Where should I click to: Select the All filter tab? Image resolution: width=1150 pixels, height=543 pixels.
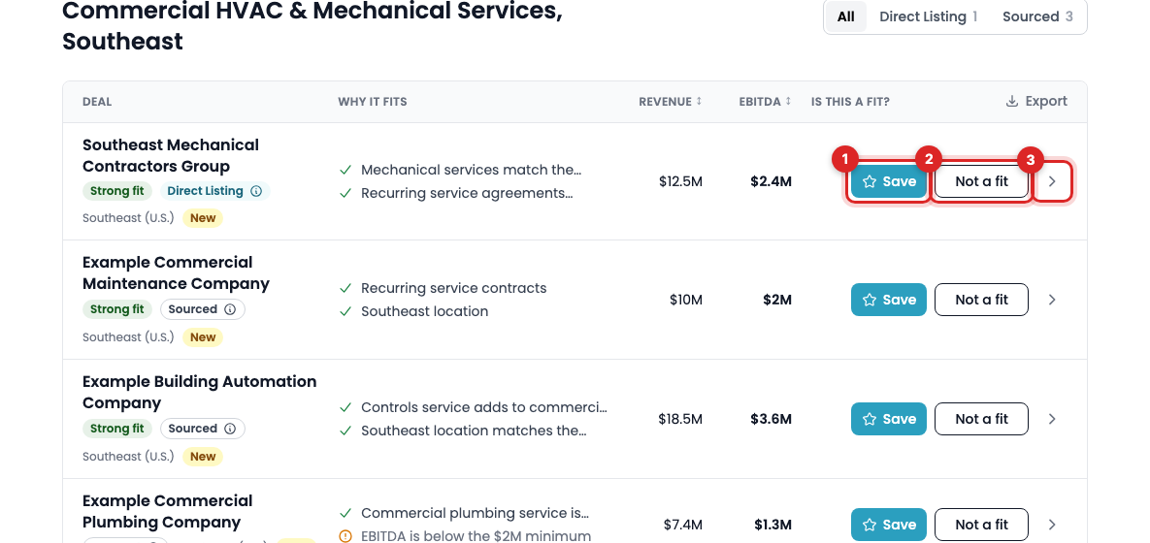point(845,16)
